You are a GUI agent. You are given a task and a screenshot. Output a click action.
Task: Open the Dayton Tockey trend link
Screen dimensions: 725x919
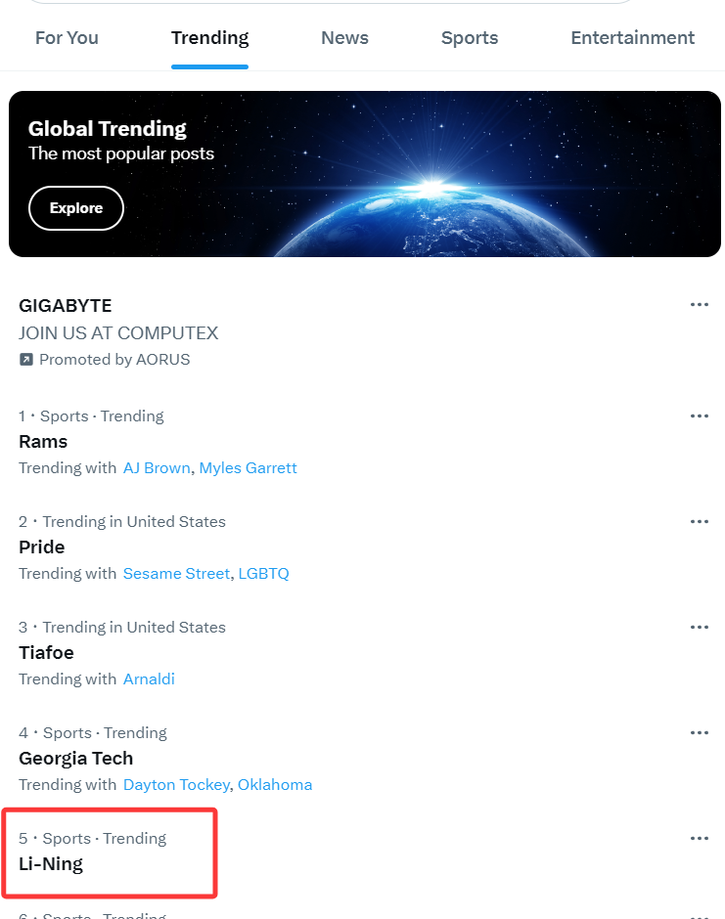176,784
